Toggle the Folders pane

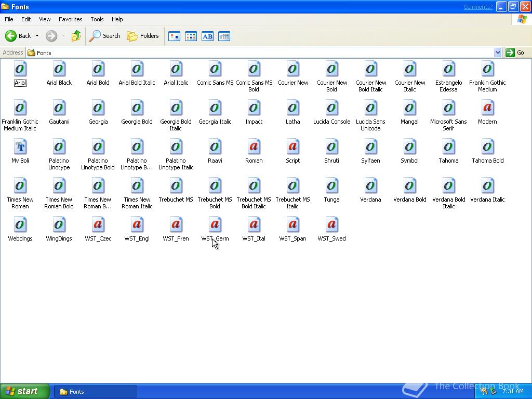point(143,36)
